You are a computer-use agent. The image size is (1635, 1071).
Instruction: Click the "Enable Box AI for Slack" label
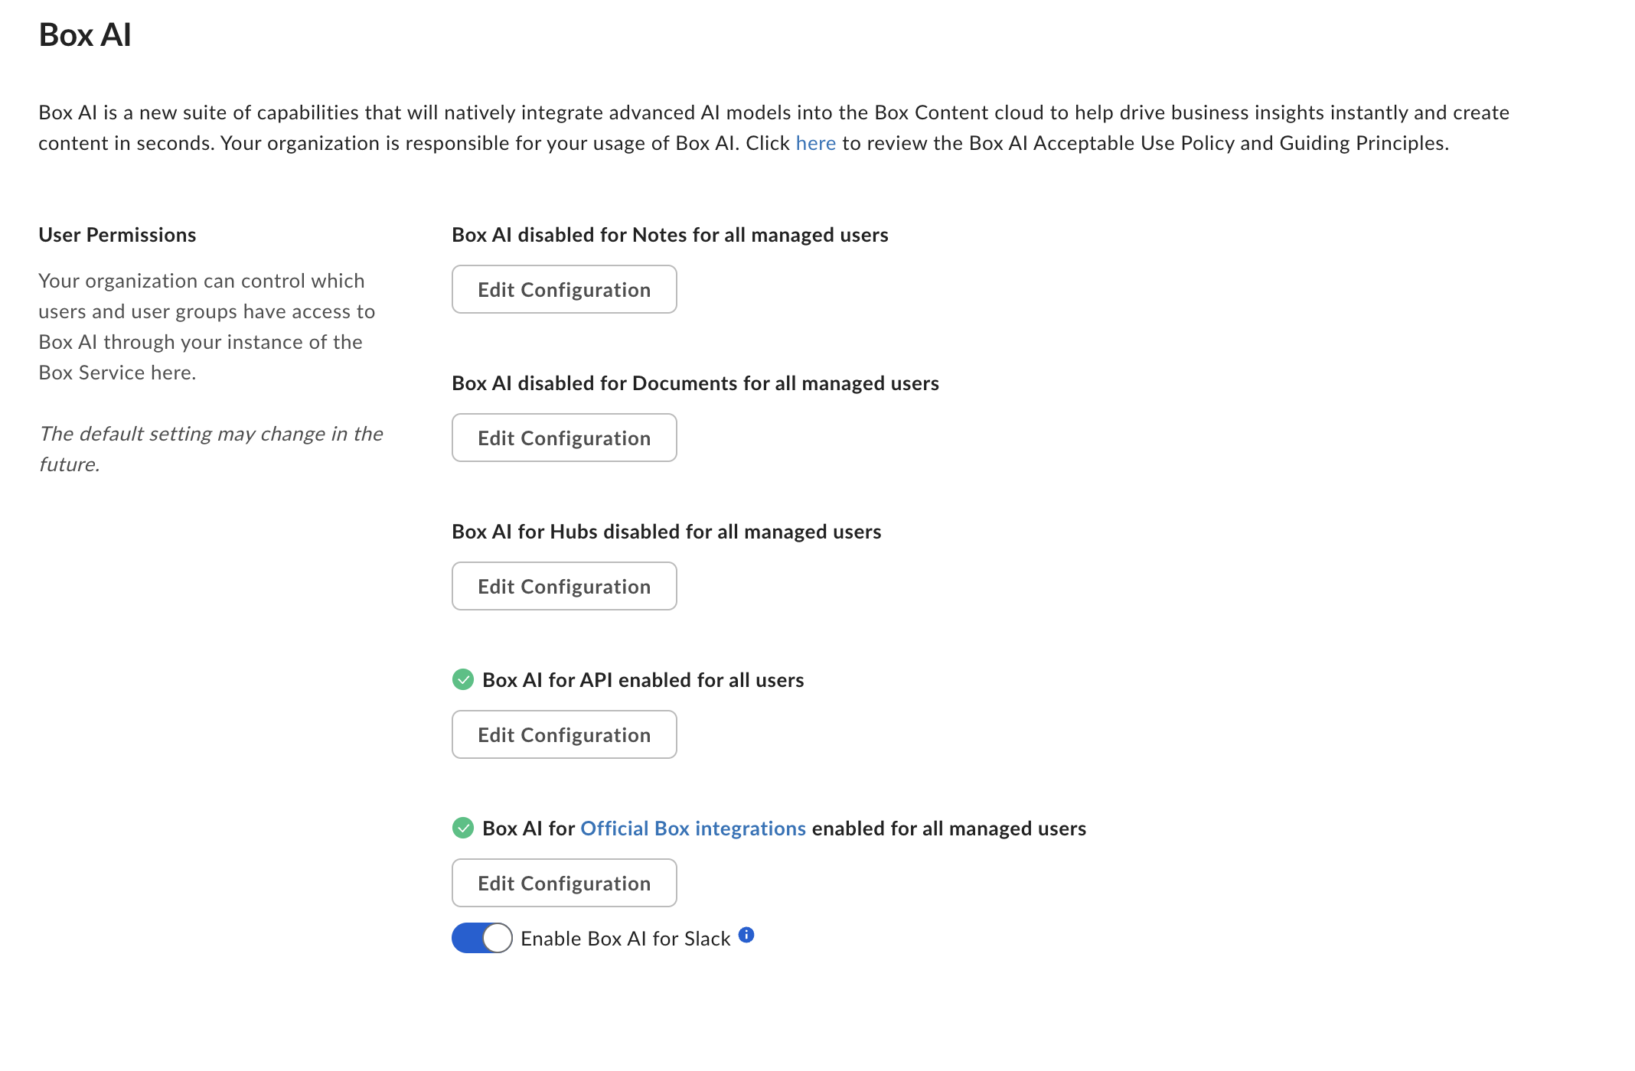625,939
